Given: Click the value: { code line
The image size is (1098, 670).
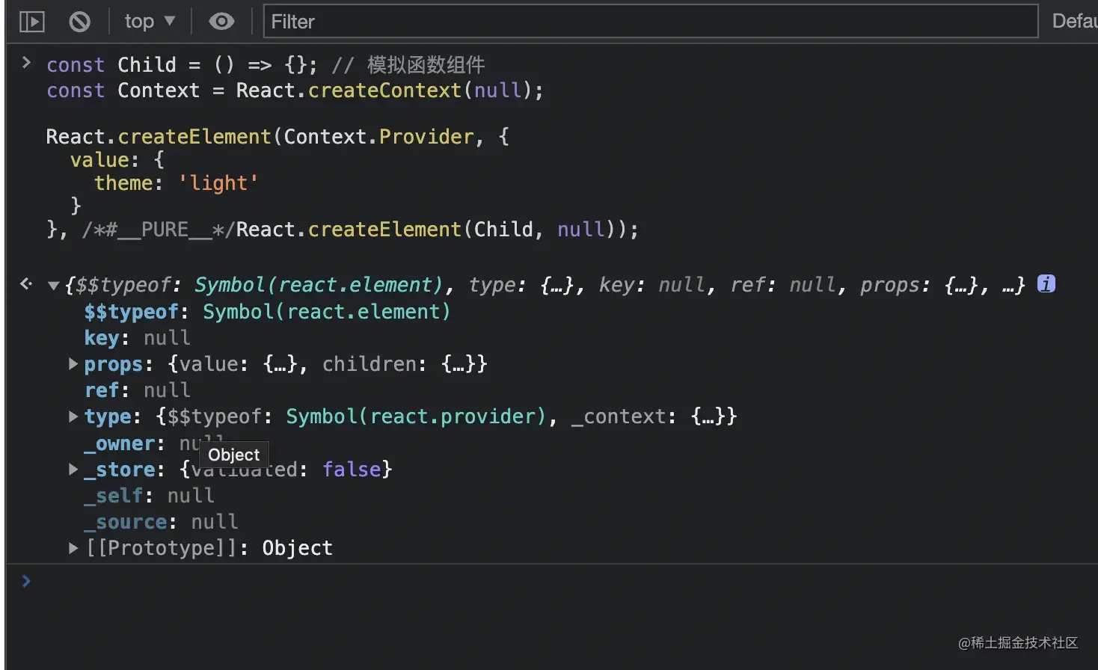Looking at the screenshot, I should tap(117, 160).
